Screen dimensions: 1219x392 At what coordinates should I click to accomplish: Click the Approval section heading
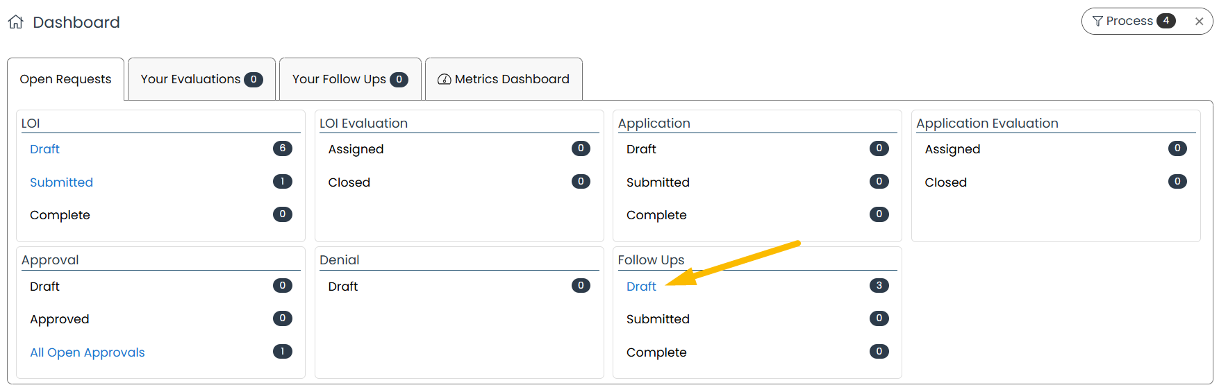tap(50, 260)
